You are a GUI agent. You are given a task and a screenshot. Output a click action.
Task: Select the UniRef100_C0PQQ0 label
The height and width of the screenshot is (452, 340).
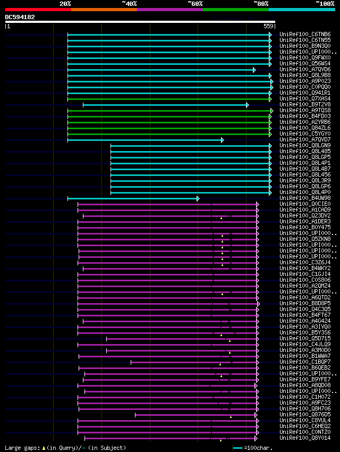(305, 87)
